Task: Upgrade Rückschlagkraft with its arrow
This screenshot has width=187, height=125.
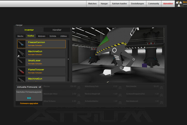Action: (120, 95)
